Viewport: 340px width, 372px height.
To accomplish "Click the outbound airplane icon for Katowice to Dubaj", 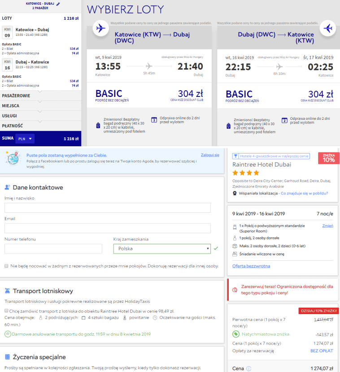I will point(101,28).
